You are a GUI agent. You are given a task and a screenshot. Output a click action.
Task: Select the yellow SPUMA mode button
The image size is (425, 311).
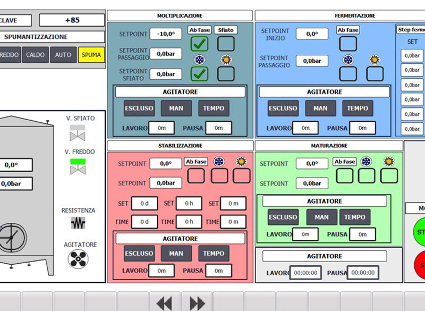point(91,55)
